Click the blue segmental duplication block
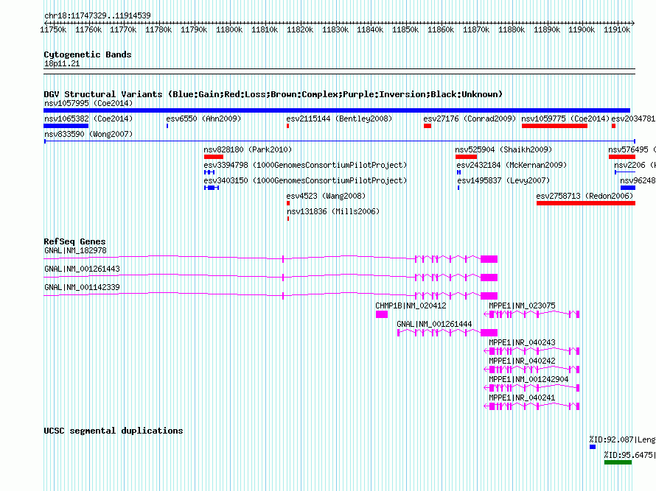 click(593, 447)
